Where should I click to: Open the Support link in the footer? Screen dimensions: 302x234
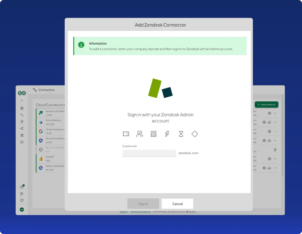pyautogui.click(x=123, y=212)
